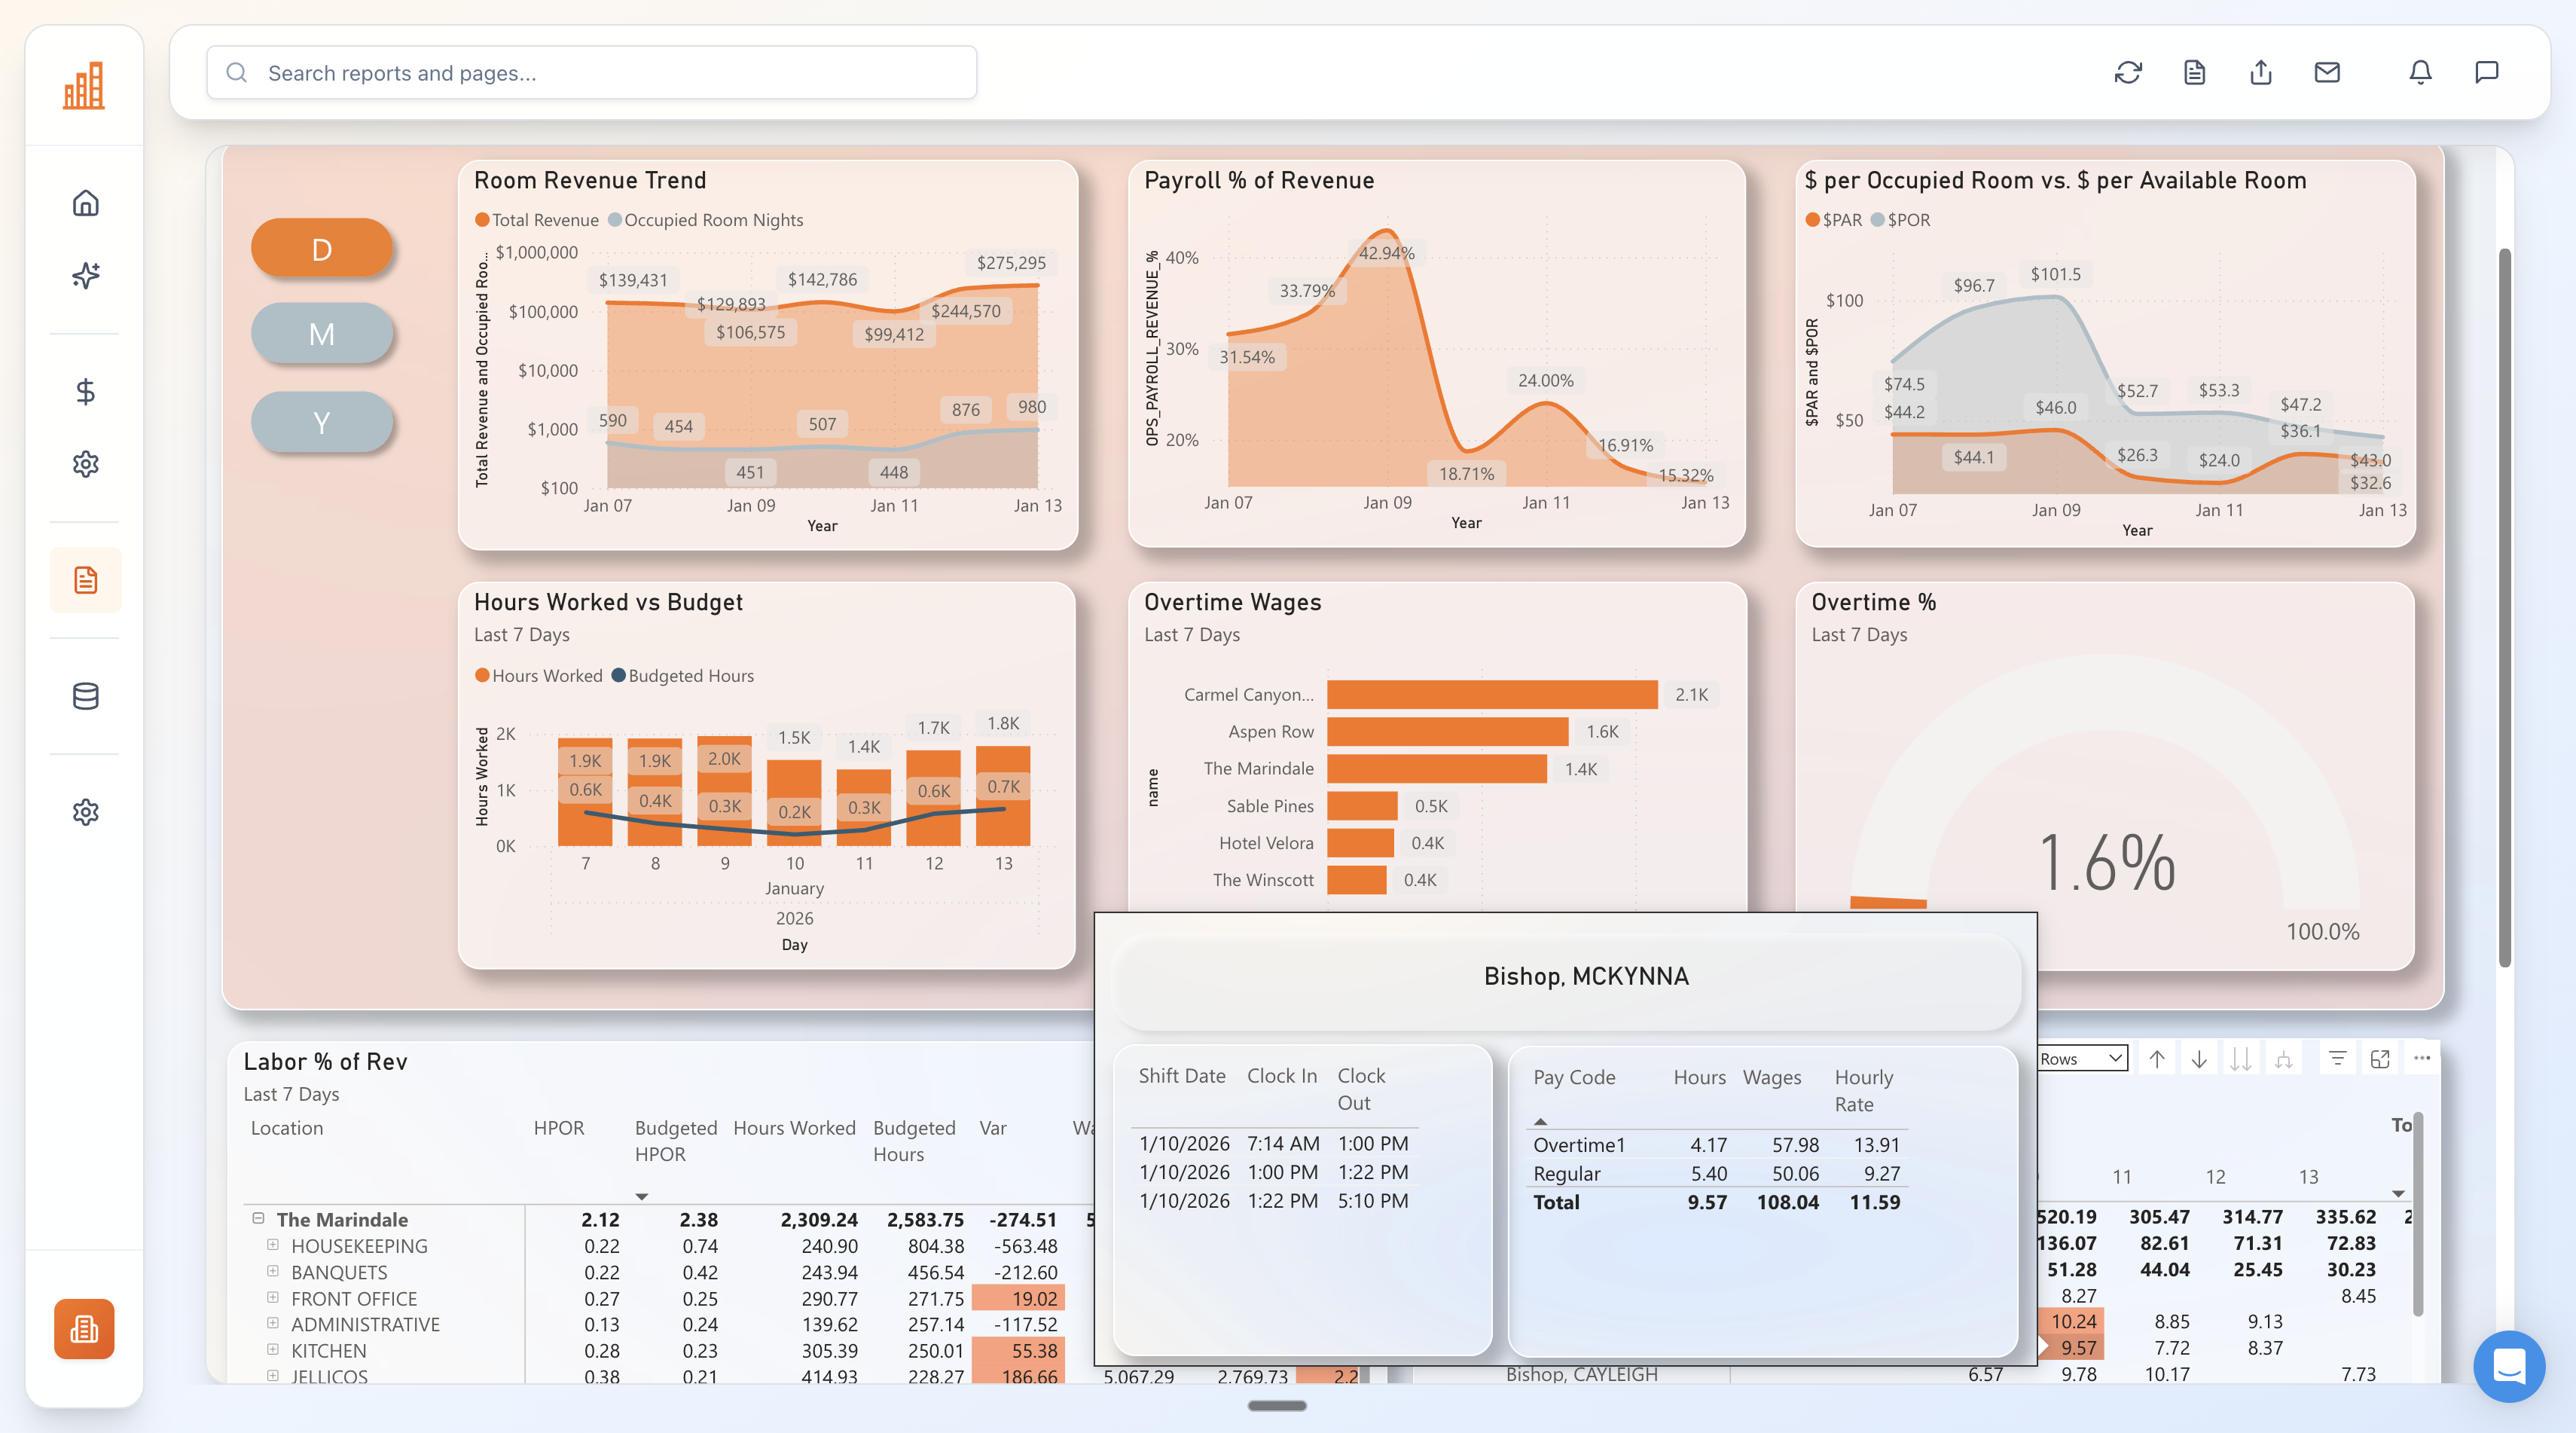Open notifications bell
The width and height of the screenshot is (2576, 1433).
[x=2420, y=72]
